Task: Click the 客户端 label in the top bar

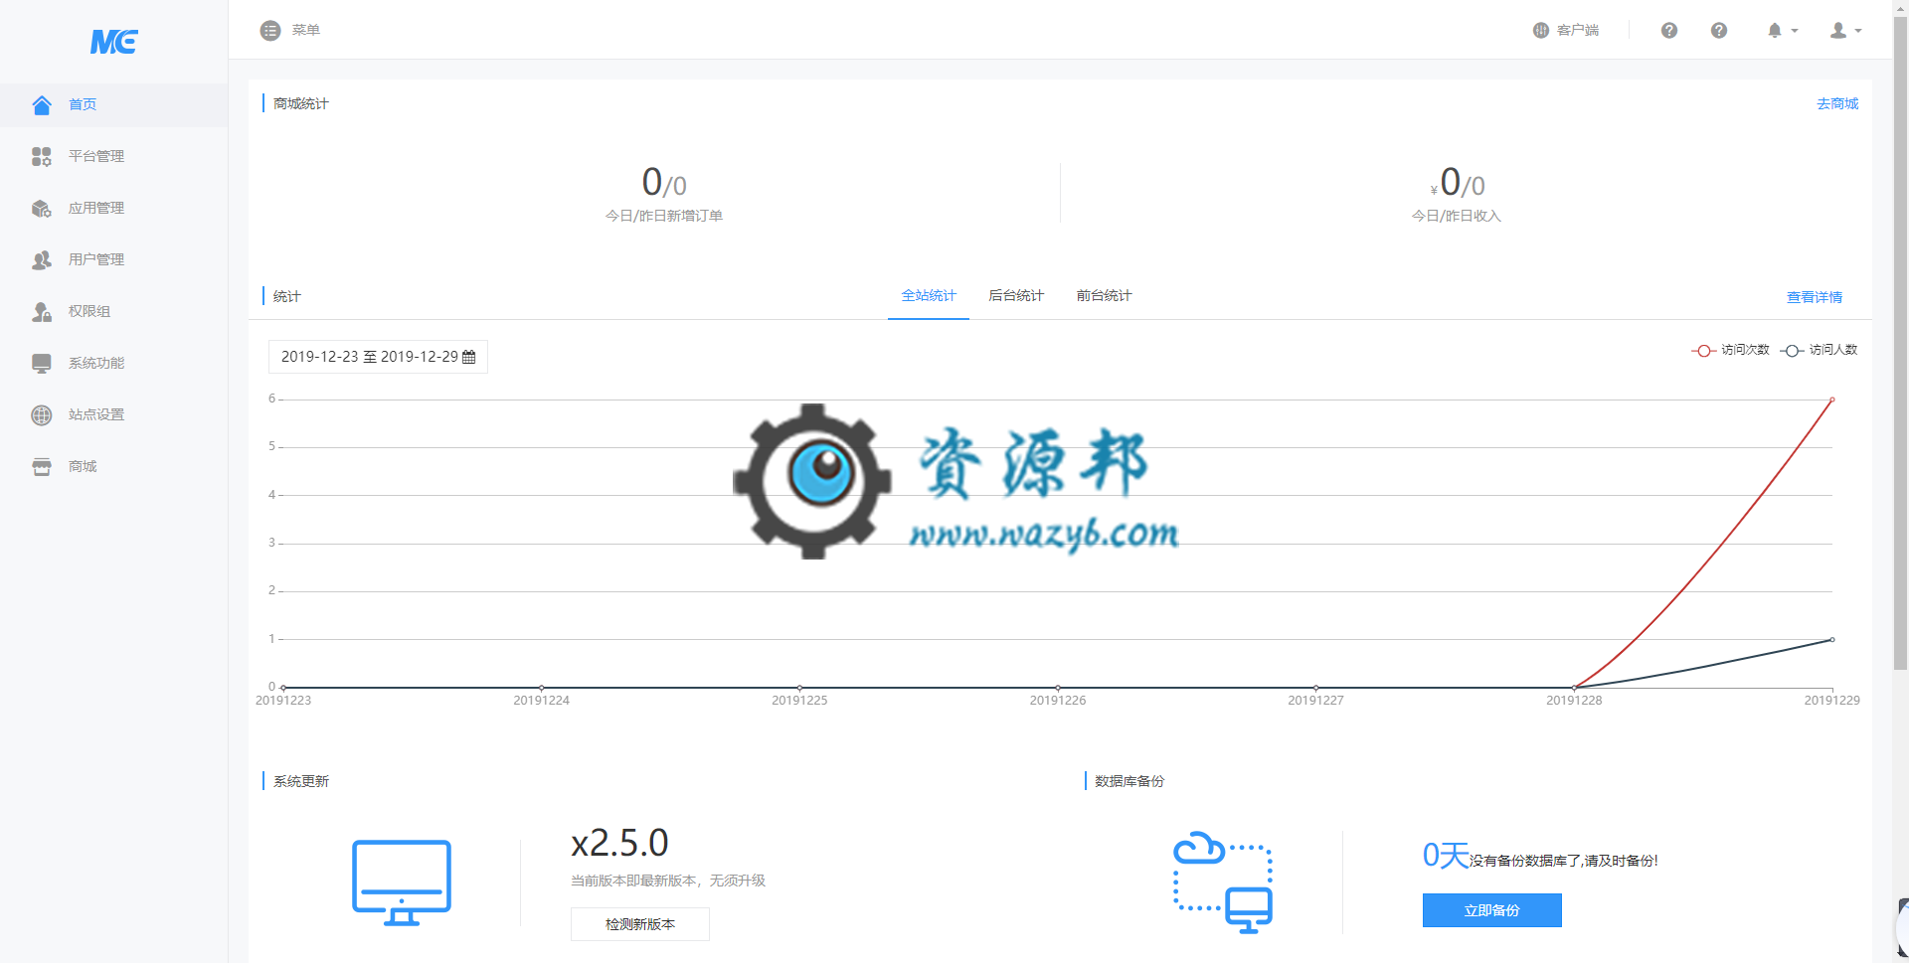Action: [1578, 31]
